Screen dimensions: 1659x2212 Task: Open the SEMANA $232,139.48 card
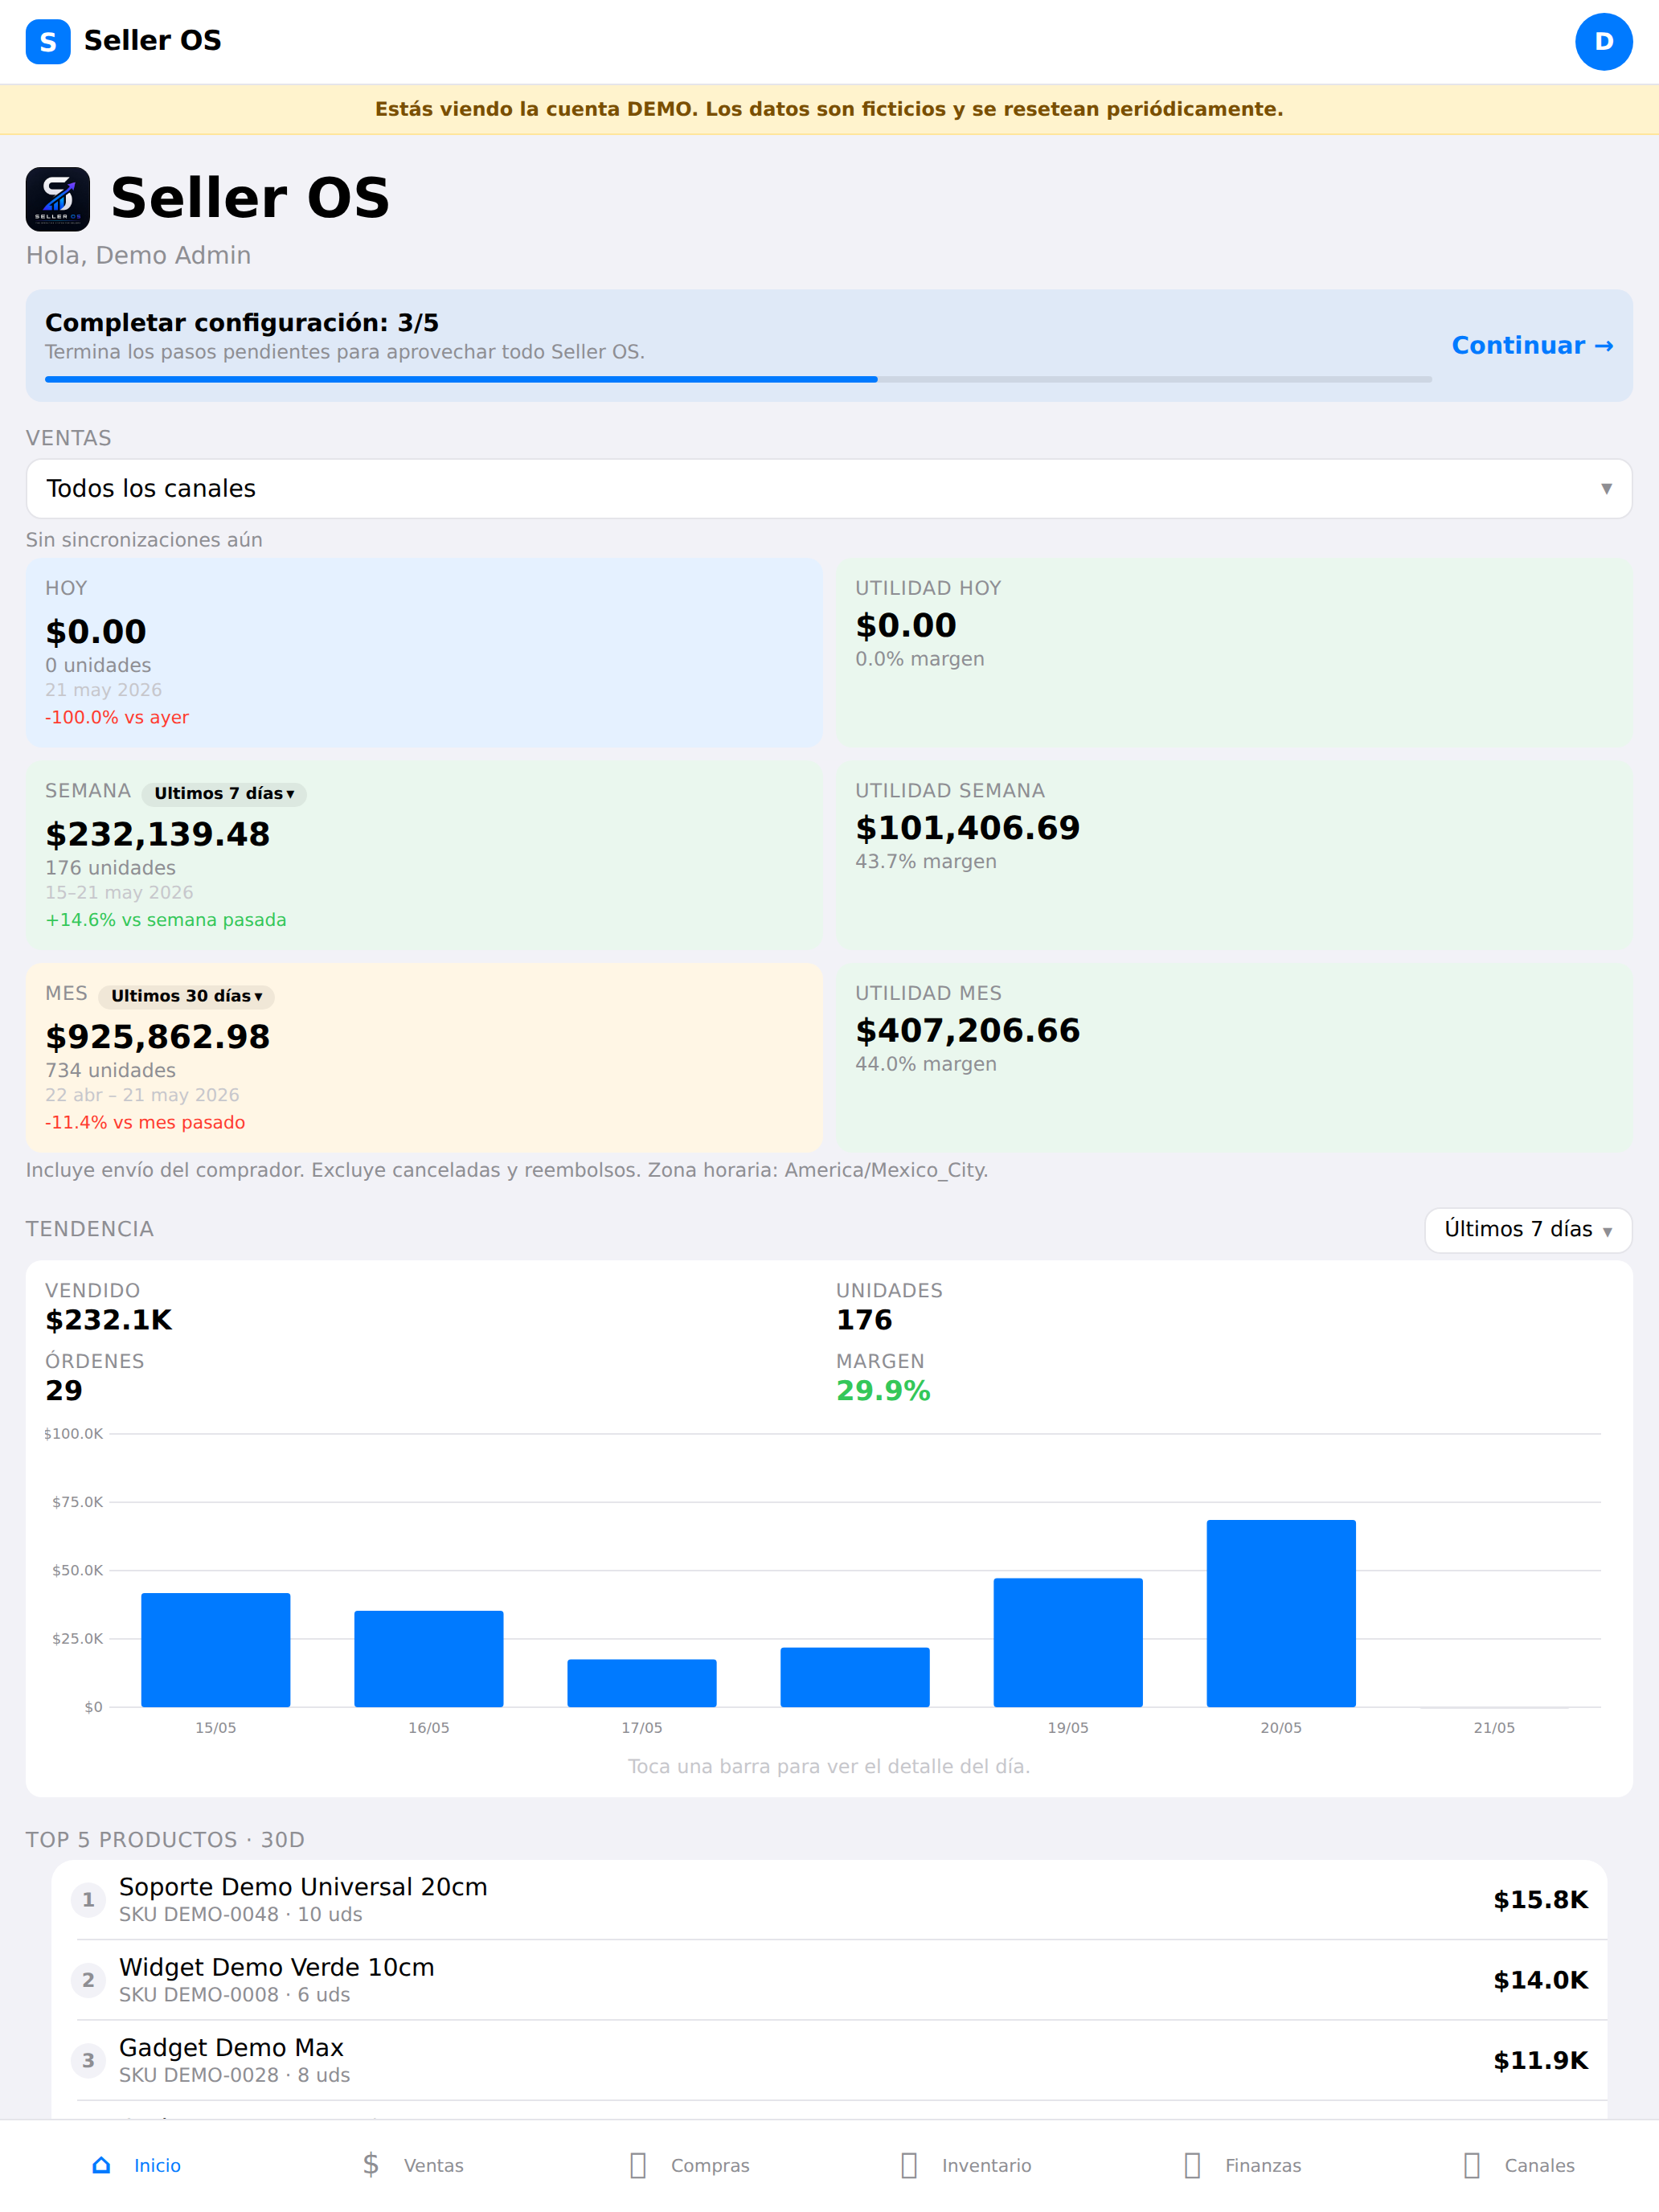(x=424, y=855)
